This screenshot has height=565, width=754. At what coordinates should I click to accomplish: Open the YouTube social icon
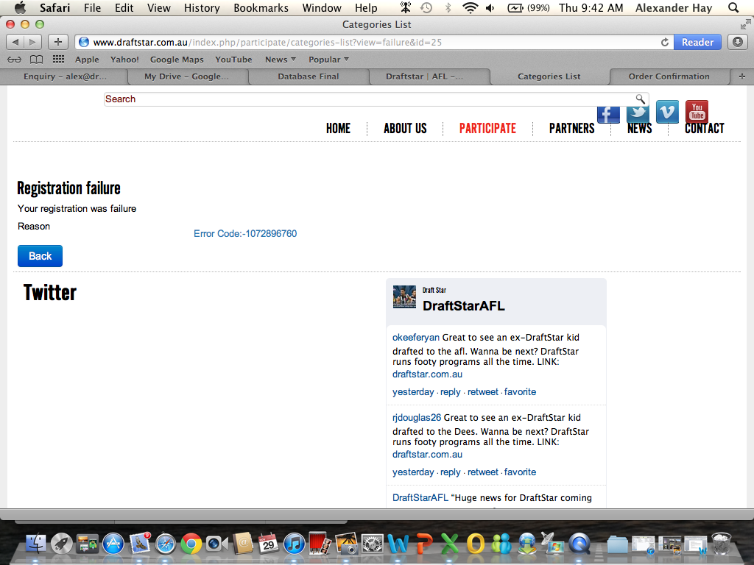[x=697, y=112]
